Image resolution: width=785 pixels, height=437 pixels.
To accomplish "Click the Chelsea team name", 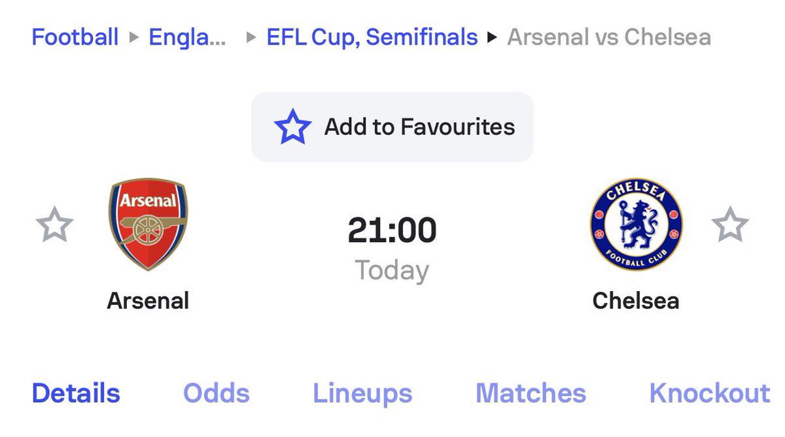I will pos(636,301).
